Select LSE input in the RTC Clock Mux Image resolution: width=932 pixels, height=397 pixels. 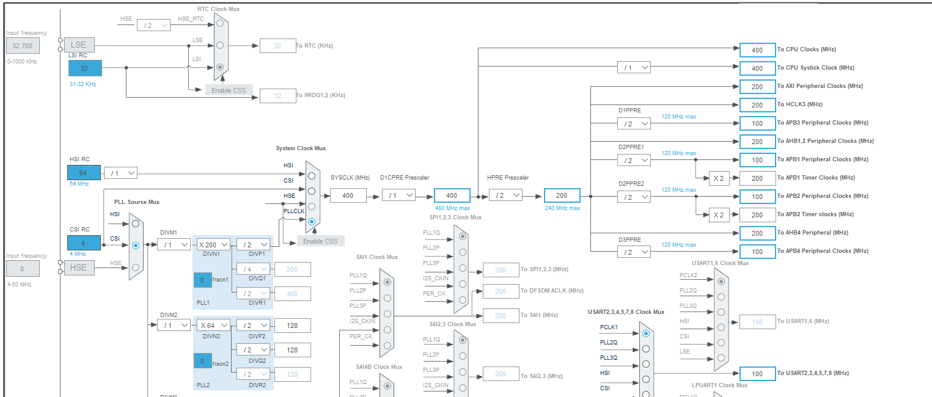[x=220, y=43]
